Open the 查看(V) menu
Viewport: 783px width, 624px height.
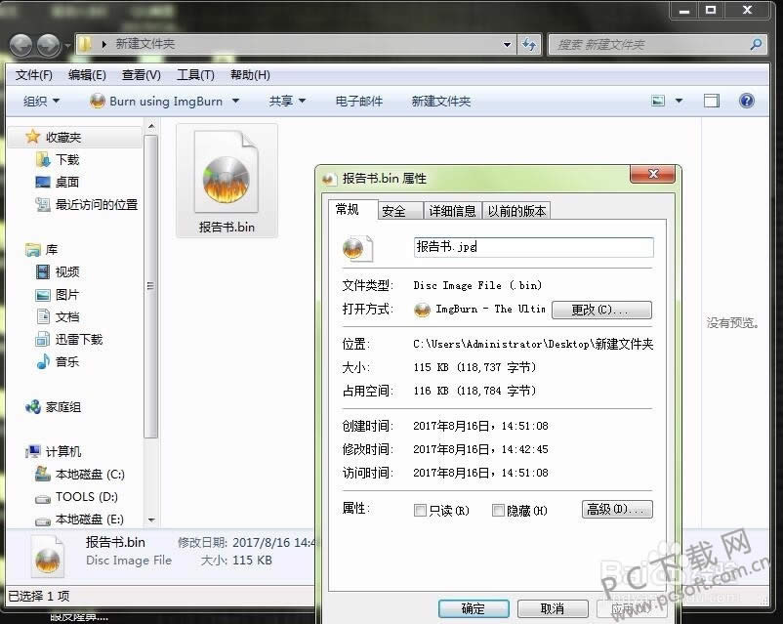141,75
